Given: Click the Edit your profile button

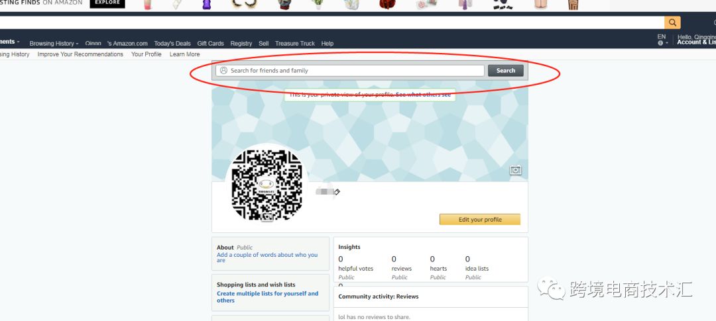Looking at the screenshot, I should pos(480,219).
